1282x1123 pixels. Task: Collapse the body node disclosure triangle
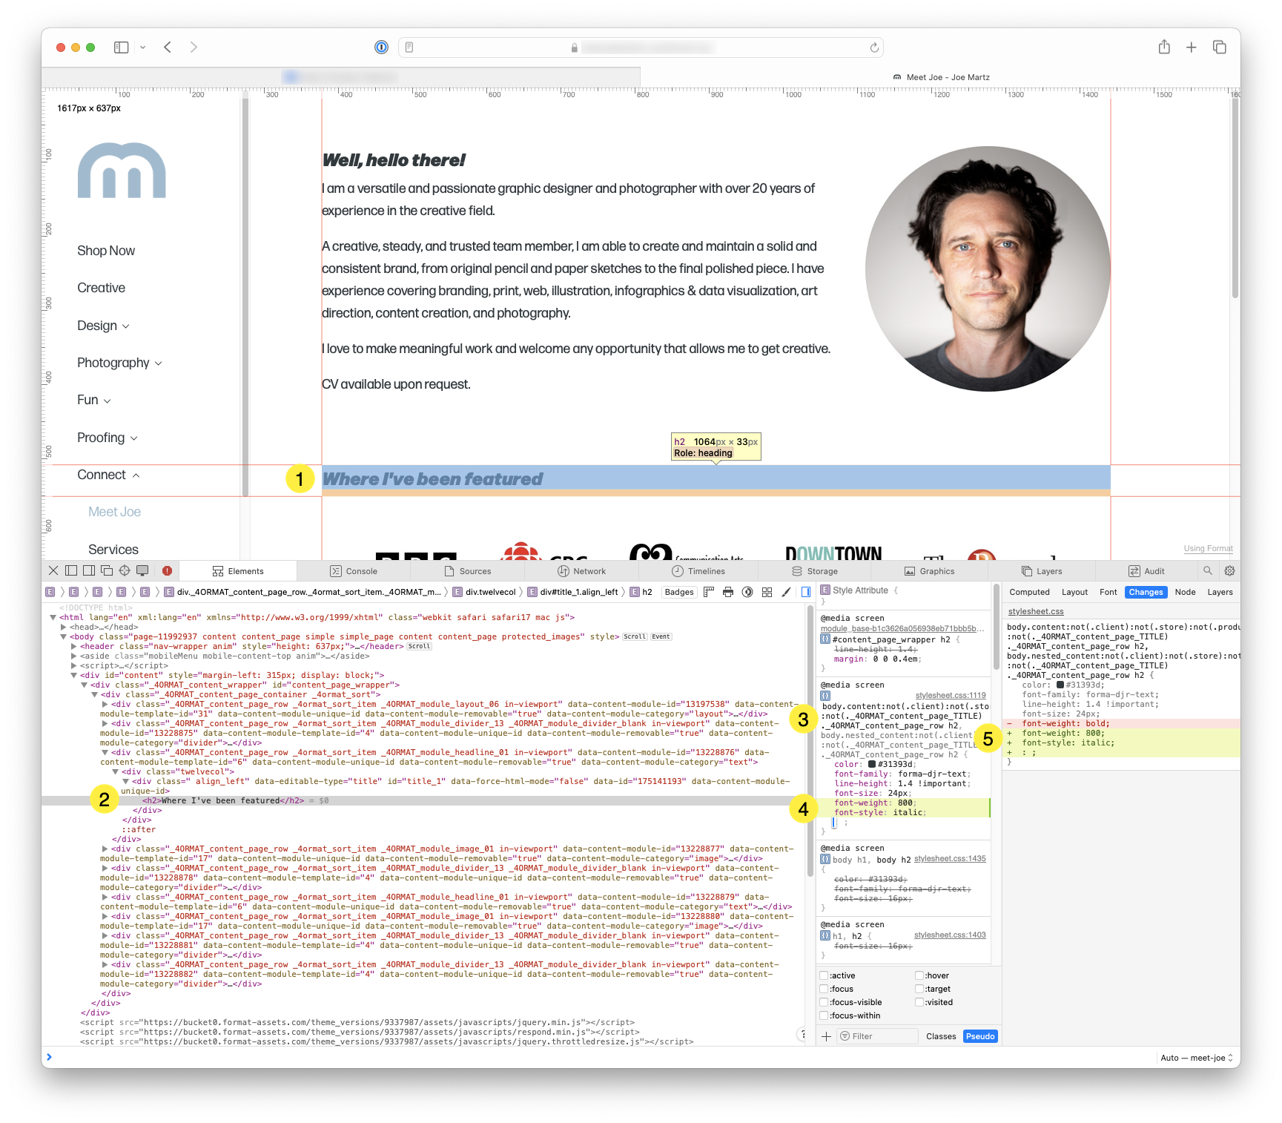(x=63, y=636)
